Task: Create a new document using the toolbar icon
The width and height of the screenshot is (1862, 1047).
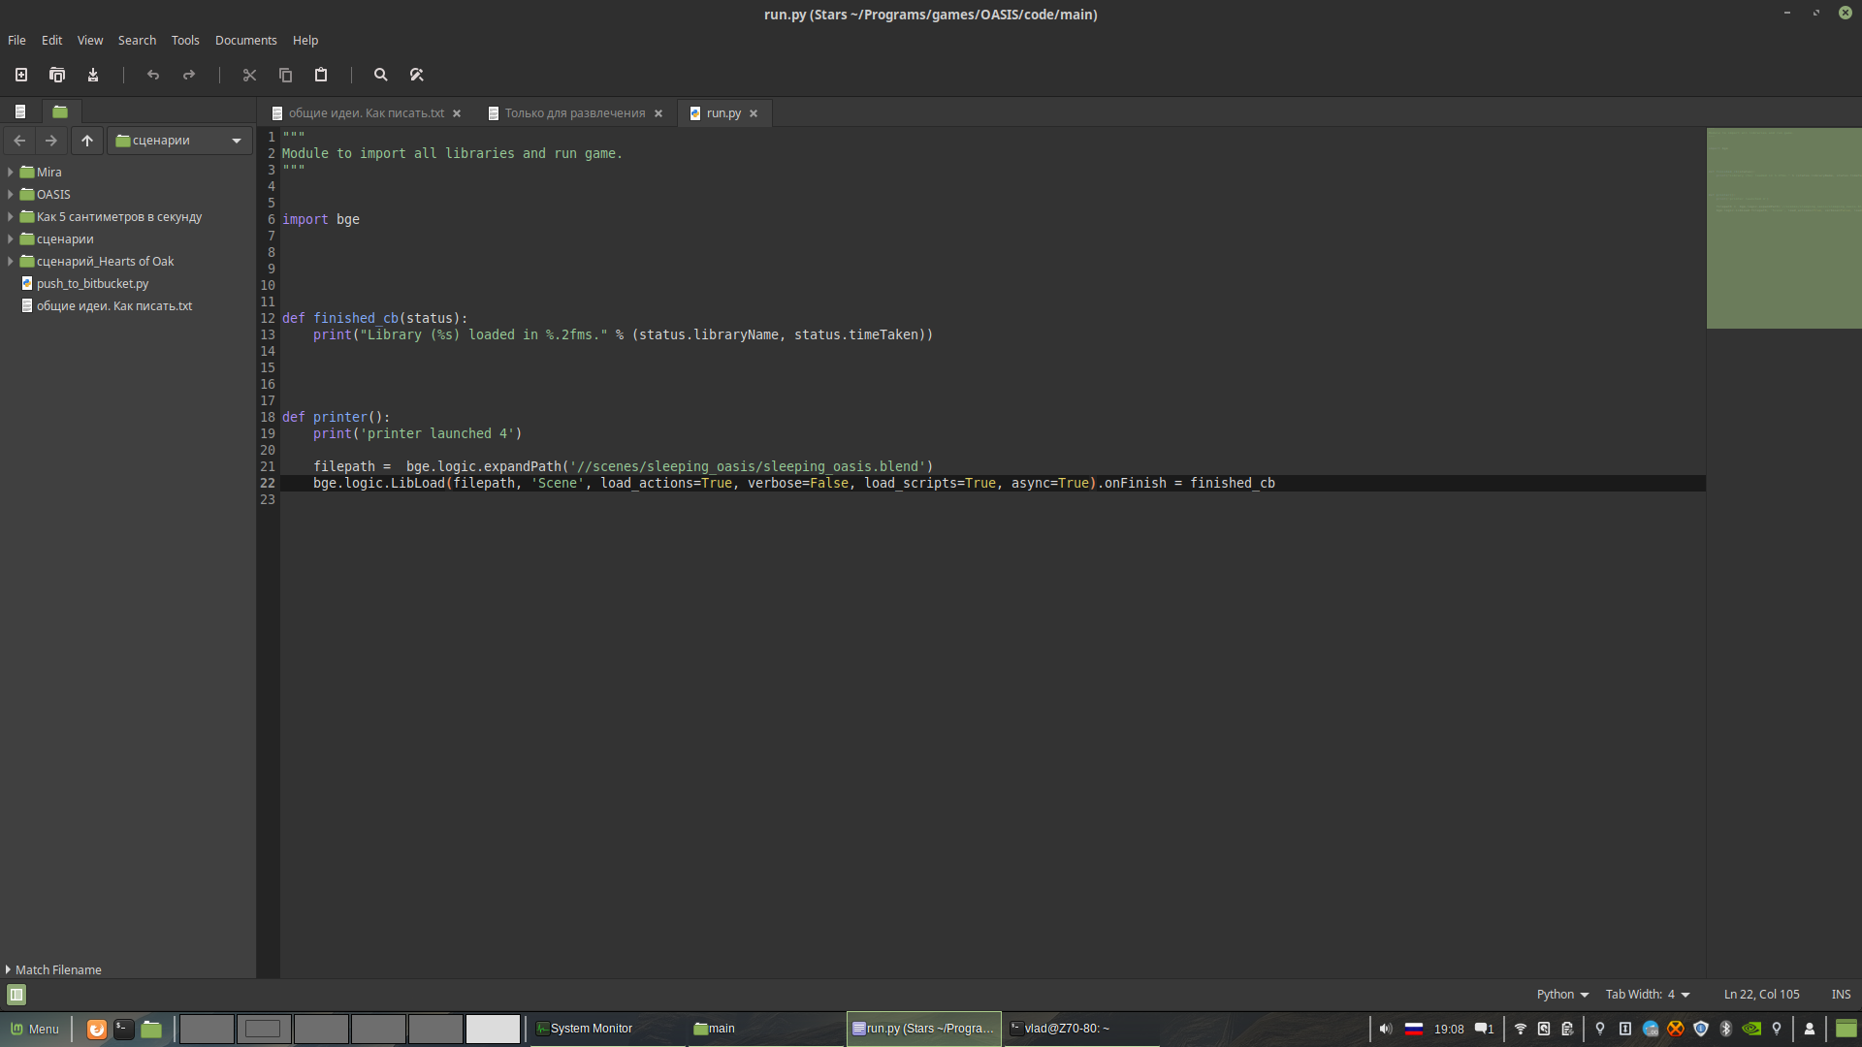Action: (20, 74)
